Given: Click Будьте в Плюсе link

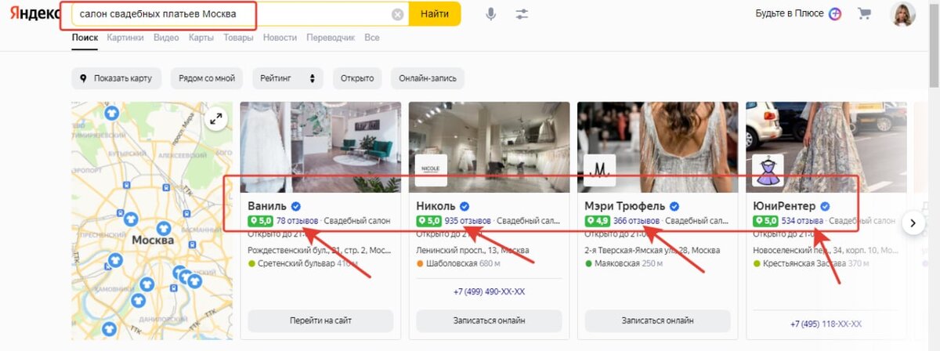Looking at the screenshot, I should pos(790,13).
